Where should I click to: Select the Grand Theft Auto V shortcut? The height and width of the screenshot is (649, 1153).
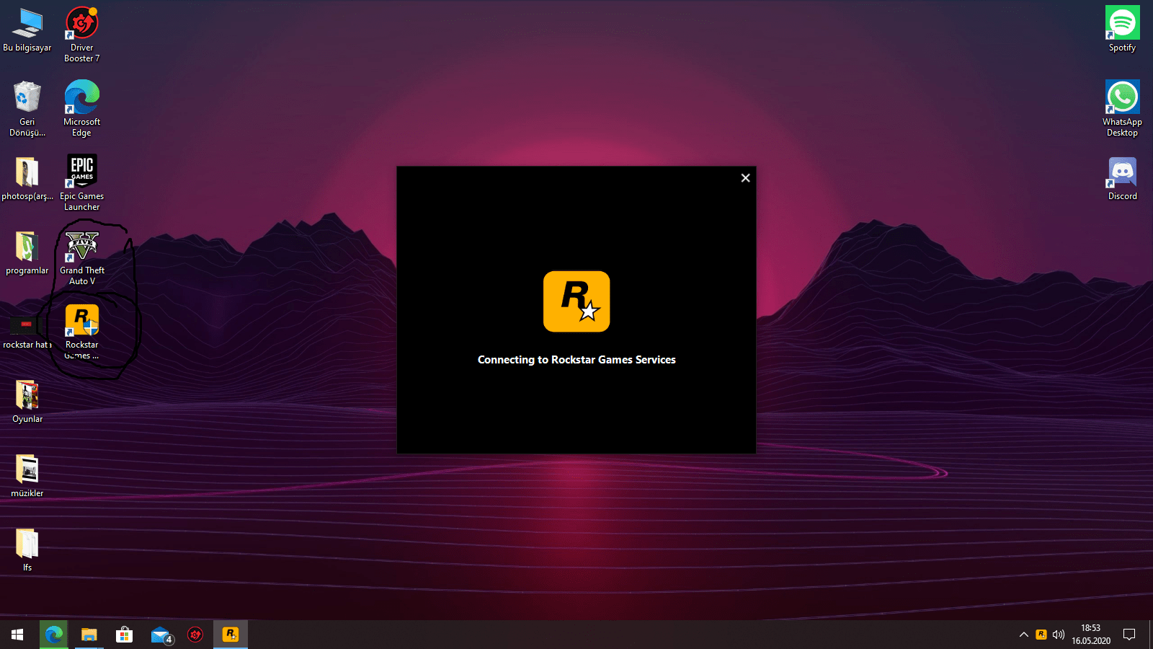pyautogui.click(x=82, y=258)
